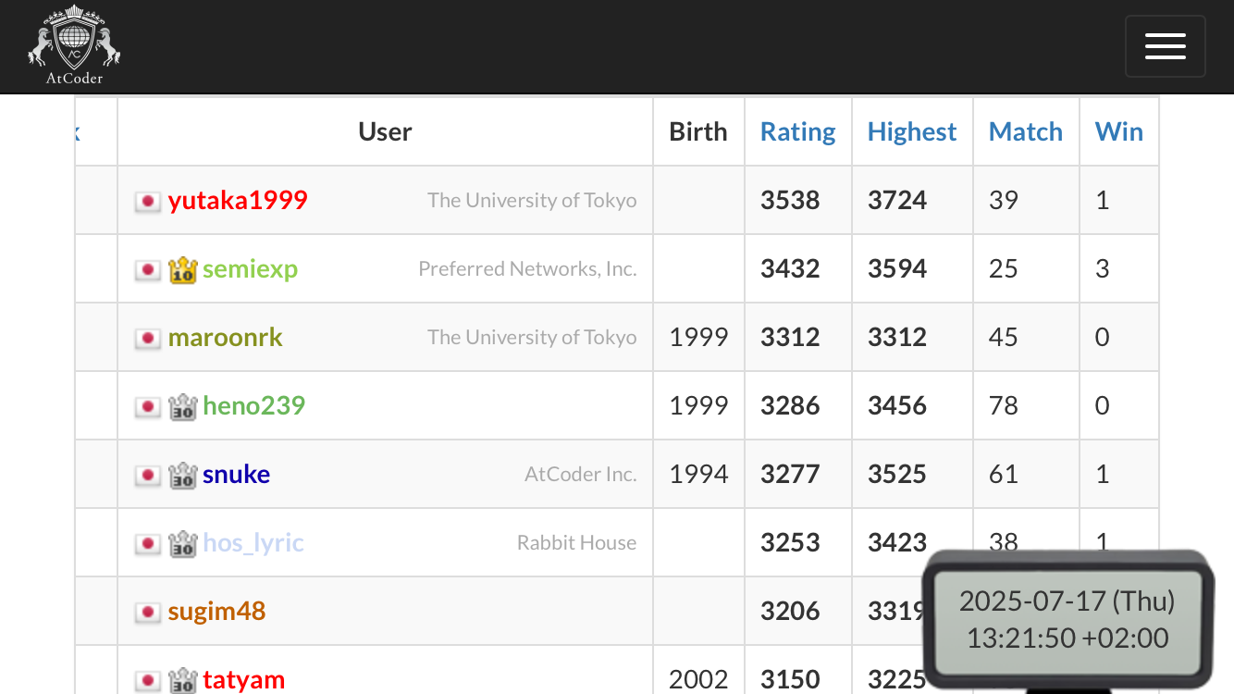Sort table by Win column

(1119, 131)
